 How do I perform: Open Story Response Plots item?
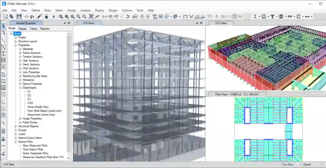[x=35, y=146]
